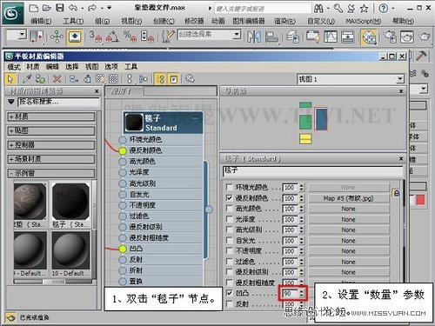The height and width of the screenshot is (326, 435).
Task: Expand the 贴图 category in browser
Action: [x=51, y=130]
